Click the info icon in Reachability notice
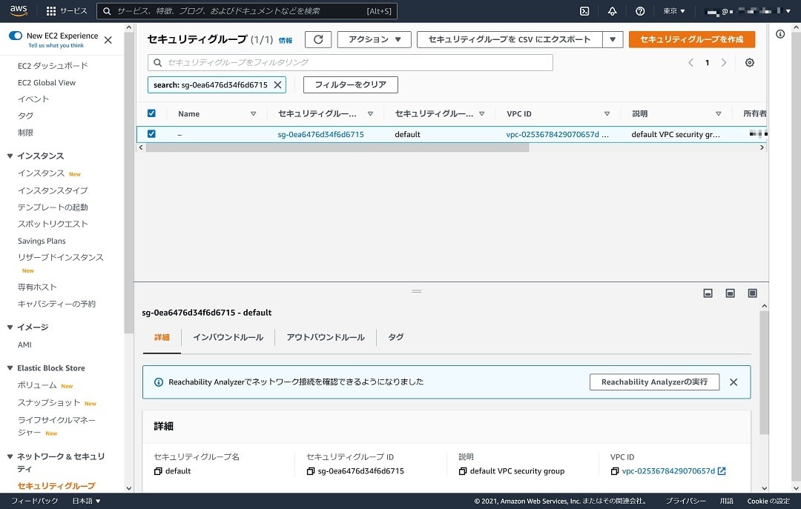The image size is (801, 509). pyautogui.click(x=159, y=382)
